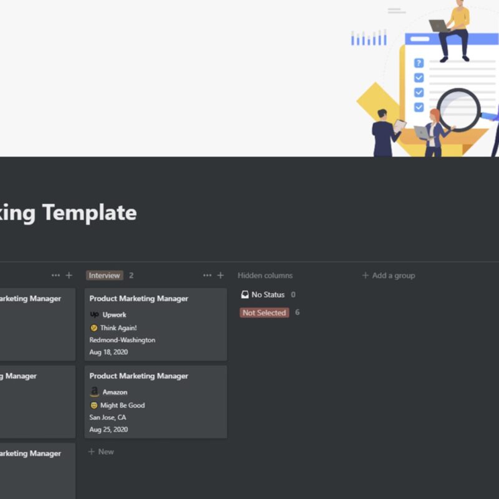Click the Might Be Good emoji icon
Viewport: 499px width, 499px height.
click(94, 405)
